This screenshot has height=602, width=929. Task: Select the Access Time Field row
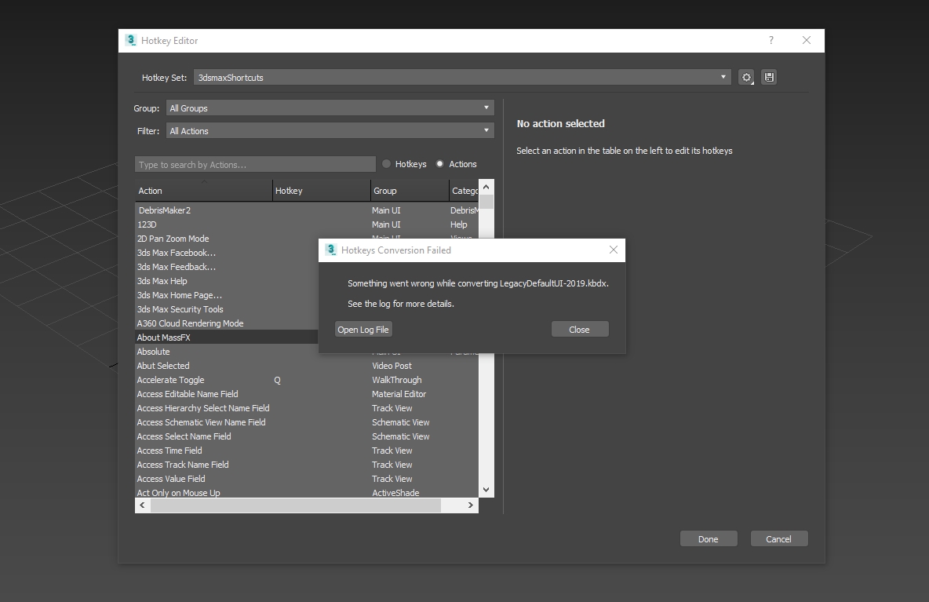point(306,451)
